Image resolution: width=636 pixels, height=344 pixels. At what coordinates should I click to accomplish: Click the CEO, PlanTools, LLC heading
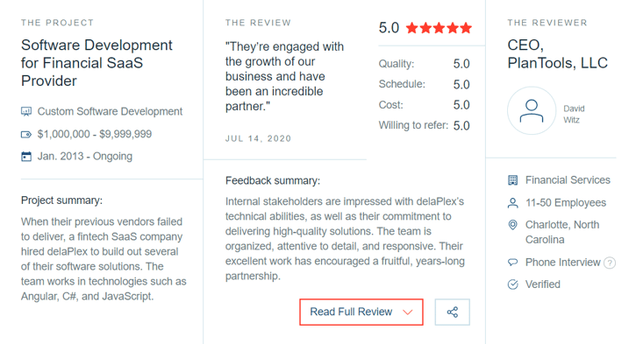[557, 53]
